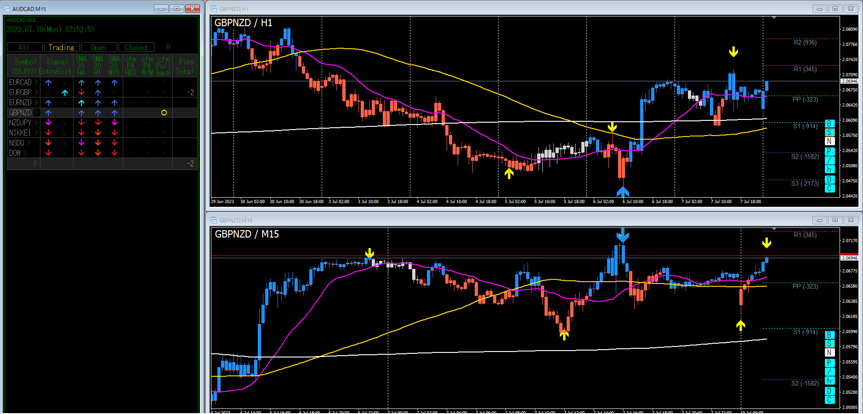Click the B button on the H1 chart
863x414 pixels.
829,124
